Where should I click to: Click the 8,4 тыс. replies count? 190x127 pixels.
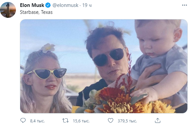pyautogui.click(x=37, y=121)
